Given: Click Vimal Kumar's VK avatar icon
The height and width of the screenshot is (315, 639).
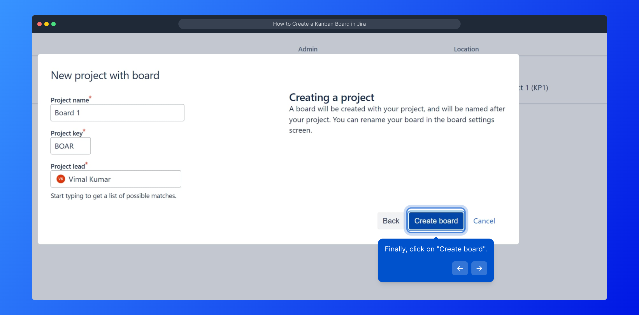Looking at the screenshot, I should (61, 179).
